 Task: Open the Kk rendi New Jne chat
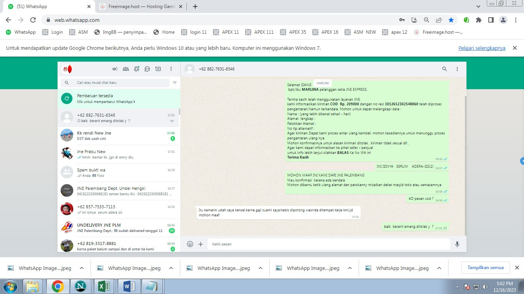pos(119,136)
